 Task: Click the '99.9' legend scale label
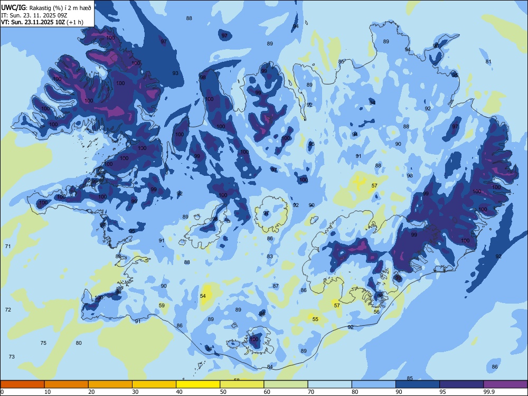[488, 392]
